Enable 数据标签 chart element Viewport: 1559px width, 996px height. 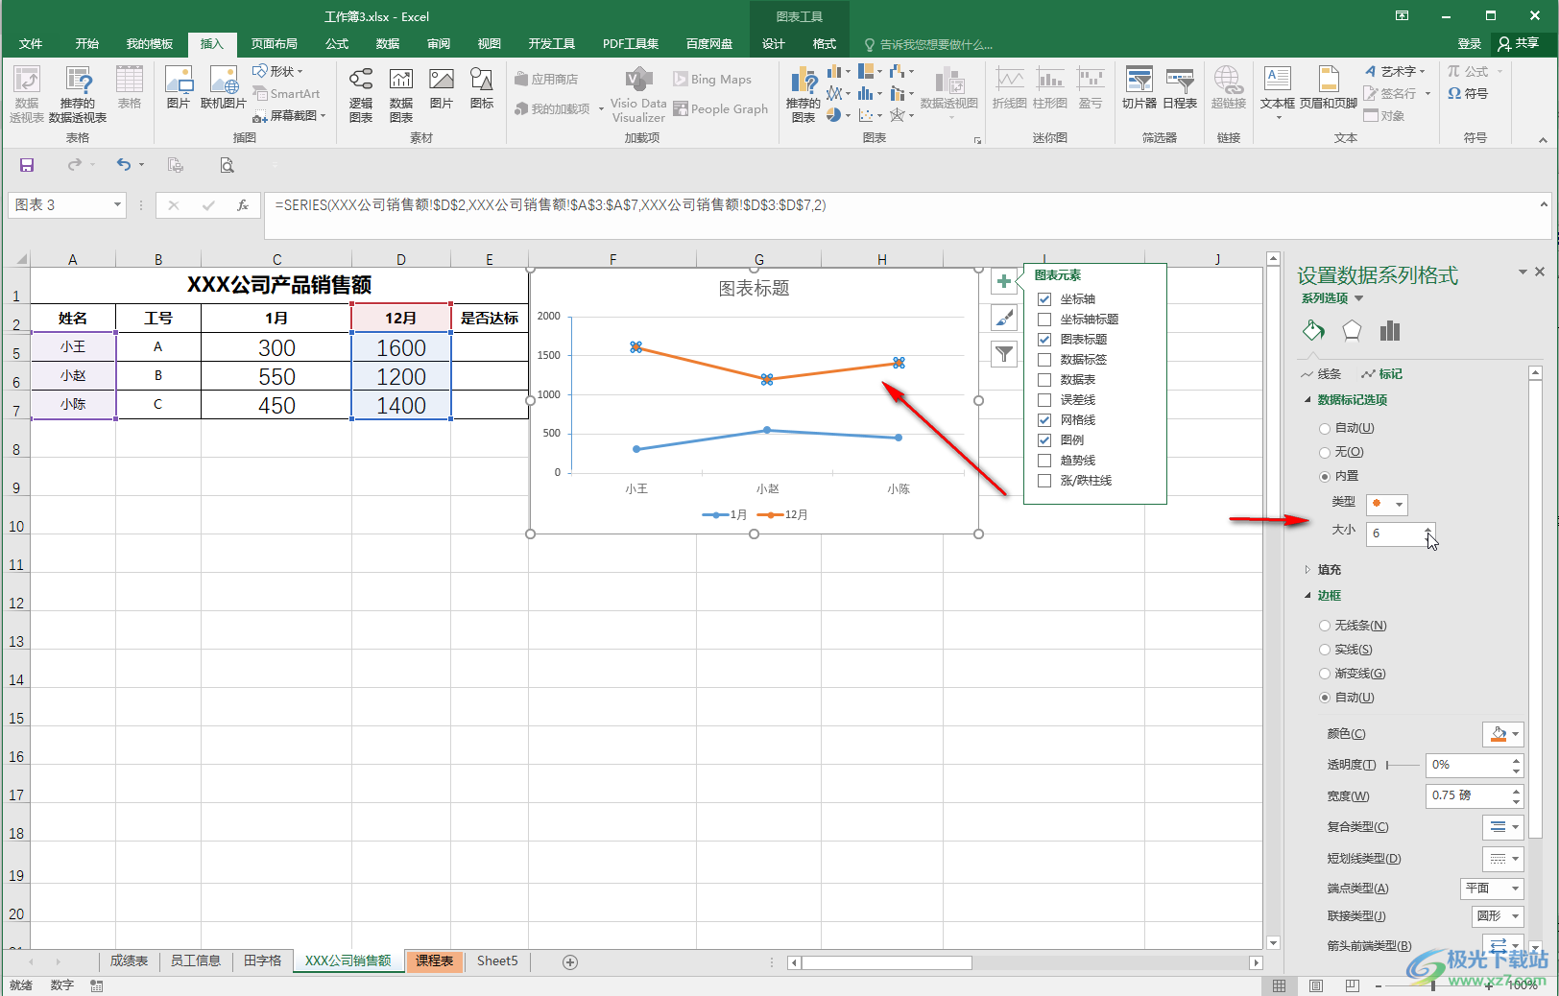click(x=1044, y=360)
